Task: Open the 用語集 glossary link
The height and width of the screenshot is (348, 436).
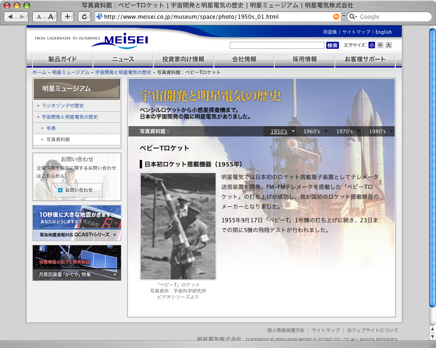Action: [x=330, y=32]
